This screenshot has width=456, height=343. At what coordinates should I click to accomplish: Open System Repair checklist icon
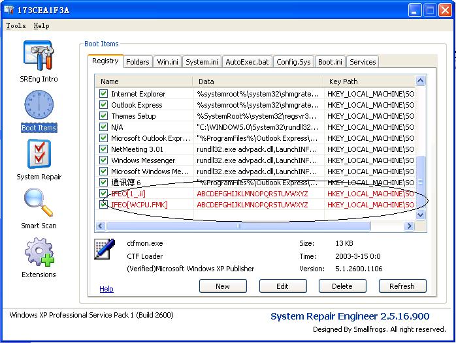tap(39, 155)
